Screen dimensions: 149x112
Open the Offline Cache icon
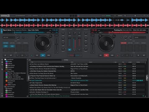tap(7, 85)
